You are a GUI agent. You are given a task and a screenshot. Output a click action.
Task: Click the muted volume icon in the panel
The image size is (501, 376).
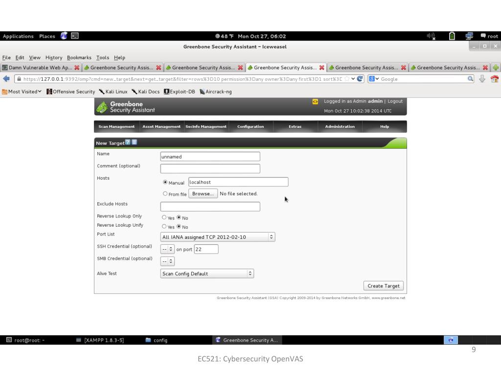(431, 36)
